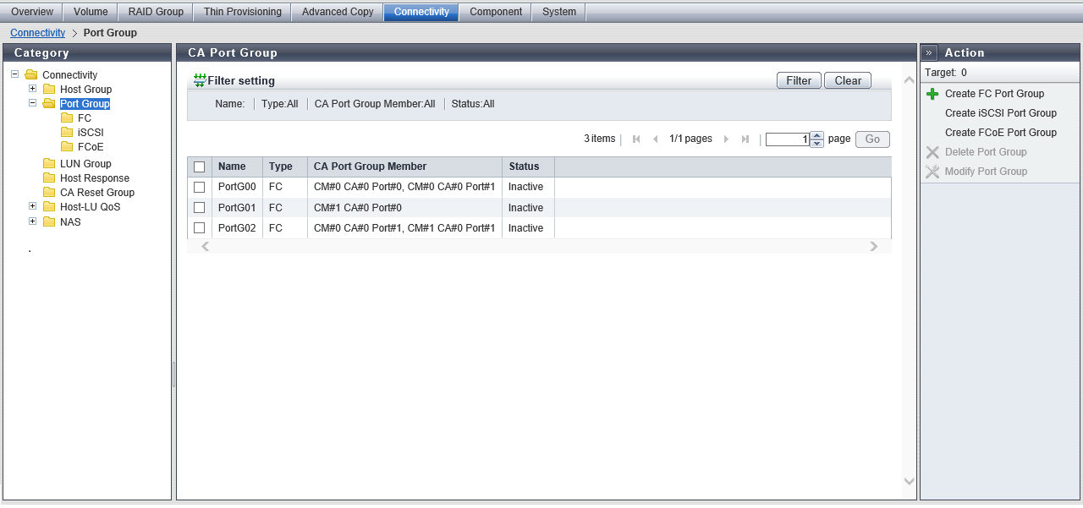1083x508 pixels.
Task: Click the page number up stepper arrow
Action: coord(816,135)
